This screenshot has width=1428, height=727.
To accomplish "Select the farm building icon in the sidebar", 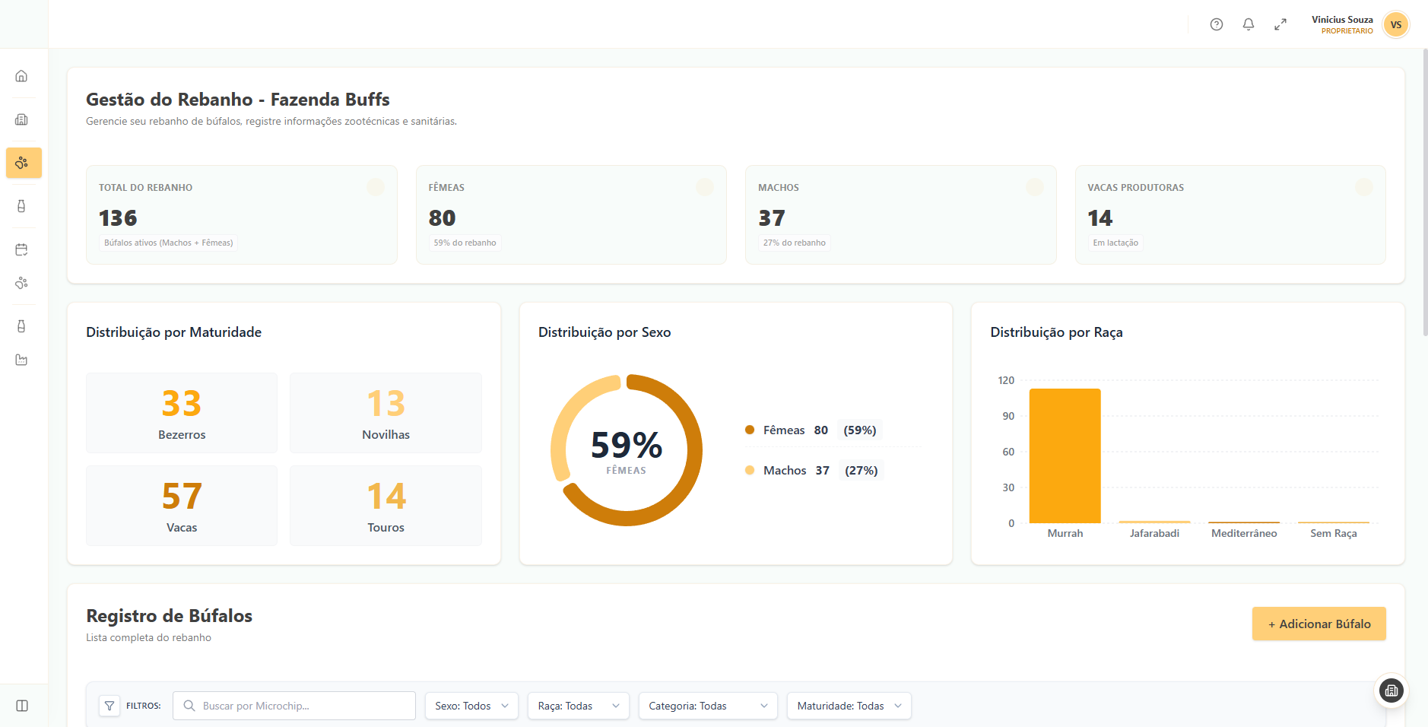I will point(23,119).
